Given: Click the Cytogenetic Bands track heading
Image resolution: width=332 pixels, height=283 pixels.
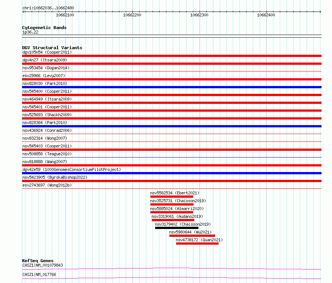Looking at the screenshot, I should pyautogui.click(x=44, y=28).
